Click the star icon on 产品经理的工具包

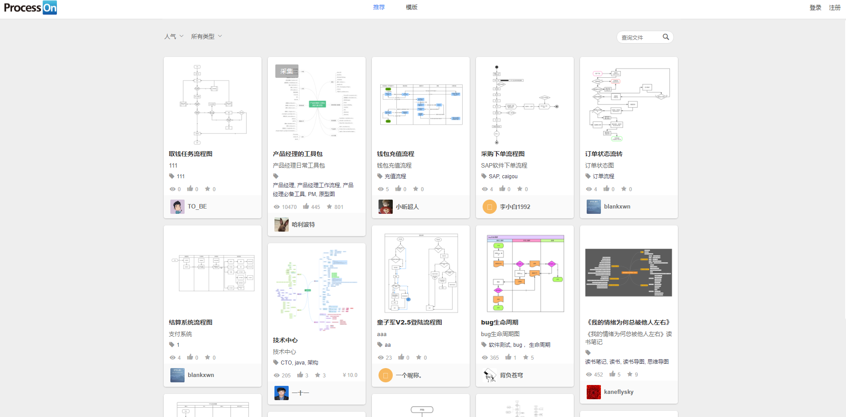[x=330, y=206]
